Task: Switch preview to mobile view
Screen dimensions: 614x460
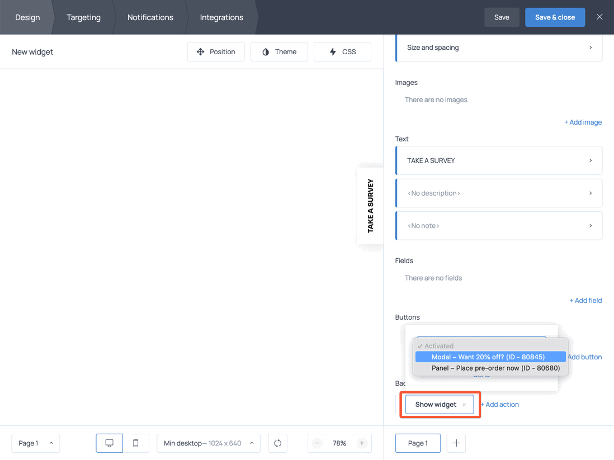Action: click(136, 443)
